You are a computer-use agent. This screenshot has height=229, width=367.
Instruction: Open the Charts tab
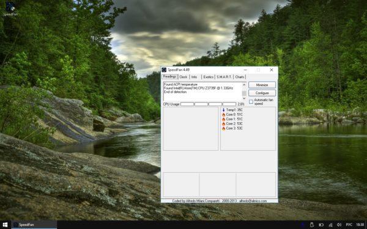(x=239, y=77)
